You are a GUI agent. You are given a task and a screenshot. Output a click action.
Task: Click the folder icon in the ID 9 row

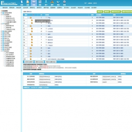pos(32,45)
